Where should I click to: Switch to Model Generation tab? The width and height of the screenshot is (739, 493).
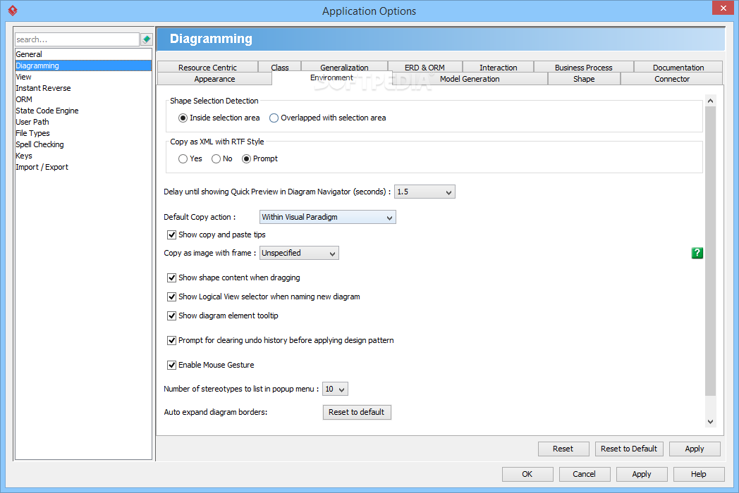tap(470, 79)
